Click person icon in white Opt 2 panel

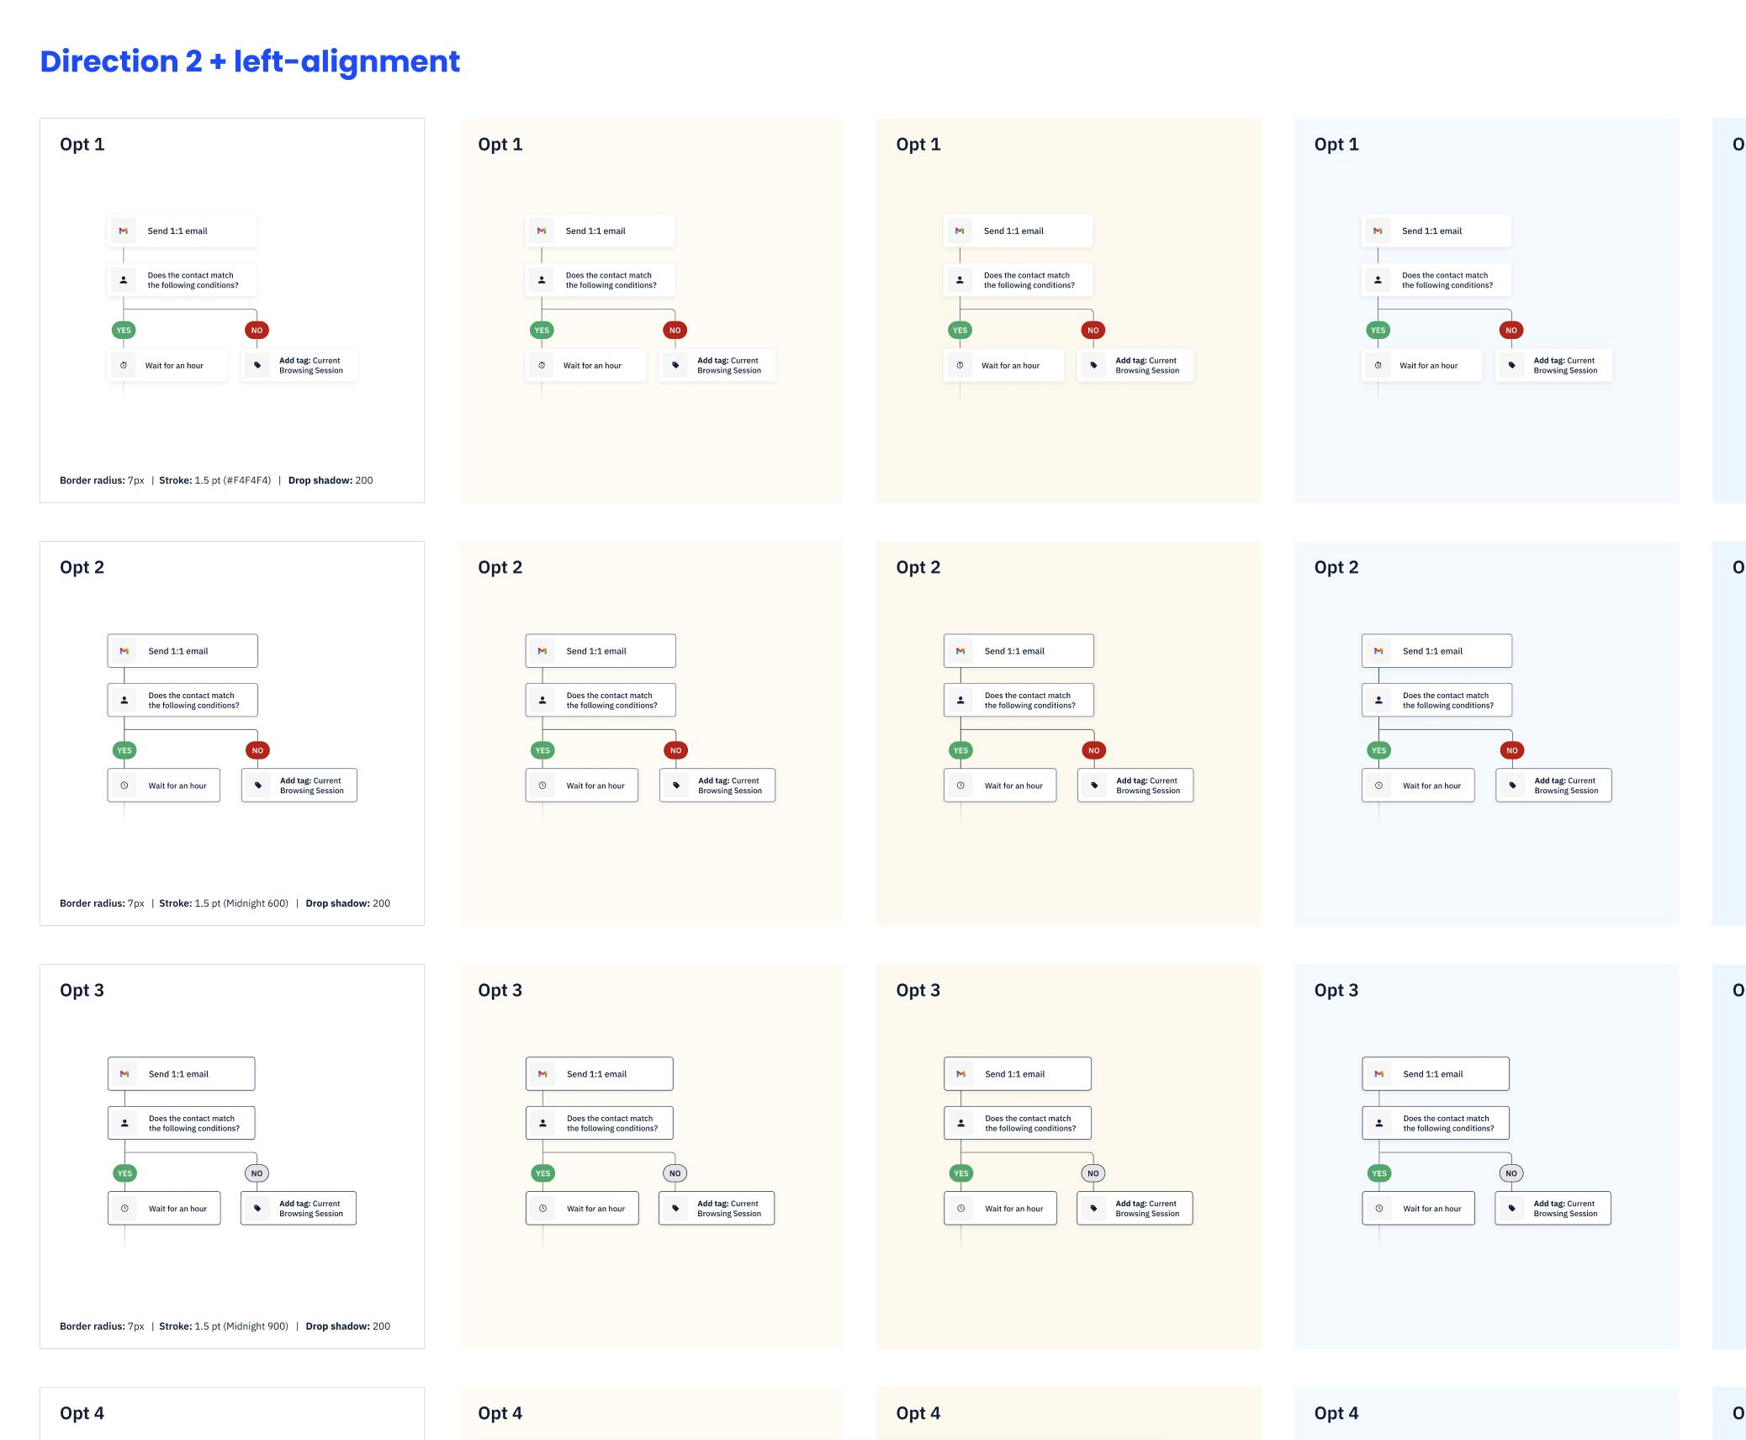124,700
